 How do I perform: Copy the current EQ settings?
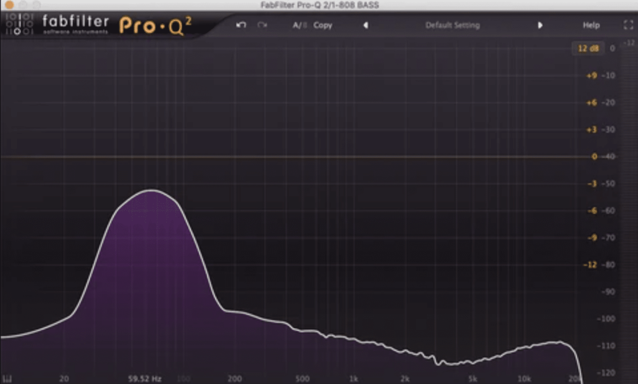coord(323,25)
